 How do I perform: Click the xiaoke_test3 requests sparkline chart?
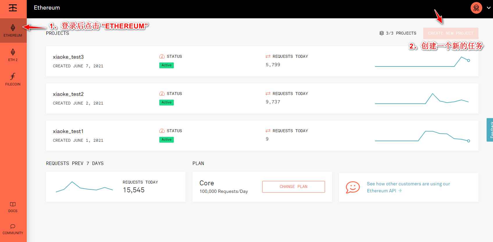[x=422, y=62]
